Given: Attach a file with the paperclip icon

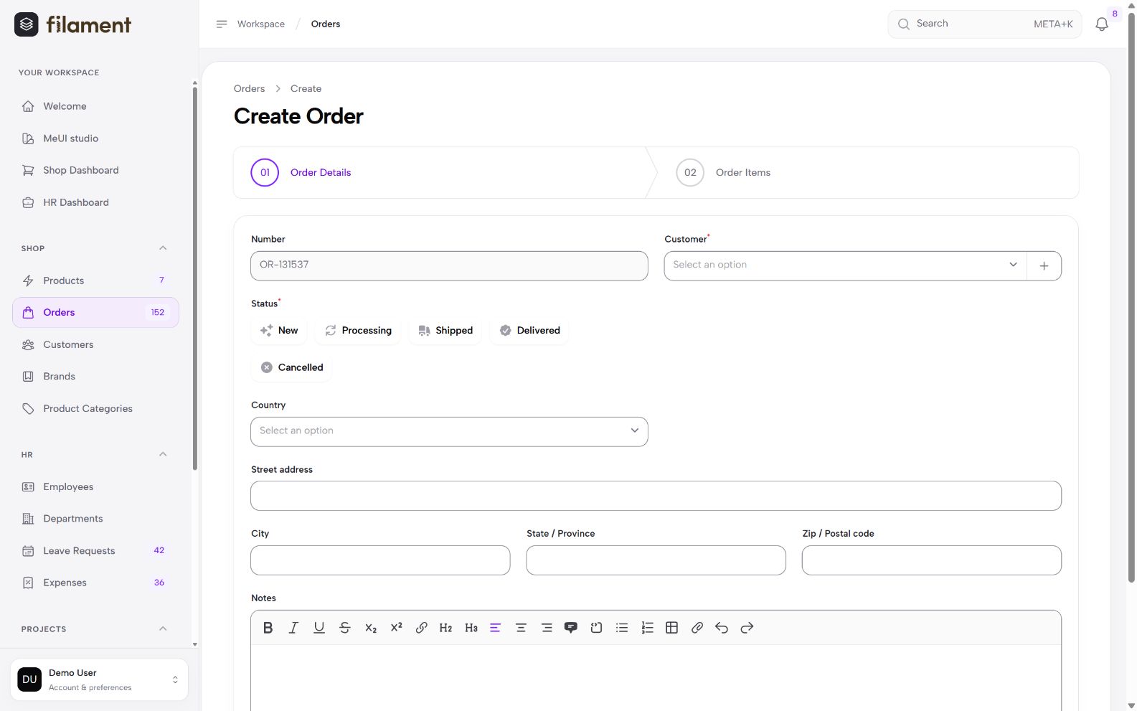Looking at the screenshot, I should [x=697, y=628].
